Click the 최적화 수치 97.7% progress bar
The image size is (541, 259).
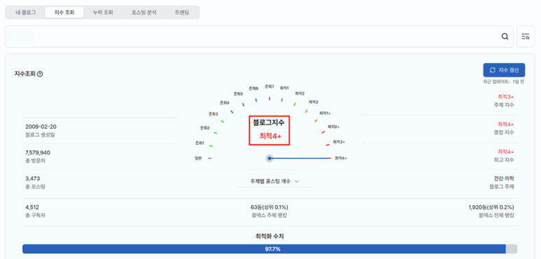[270, 249]
